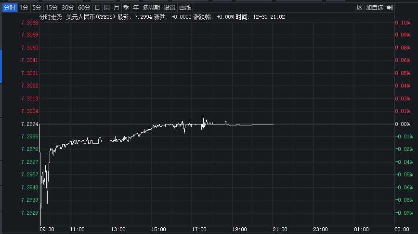This screenshot has width=418, height=234.
Task: Switch to 年 yearly chart
Action: tap(135, 8)
